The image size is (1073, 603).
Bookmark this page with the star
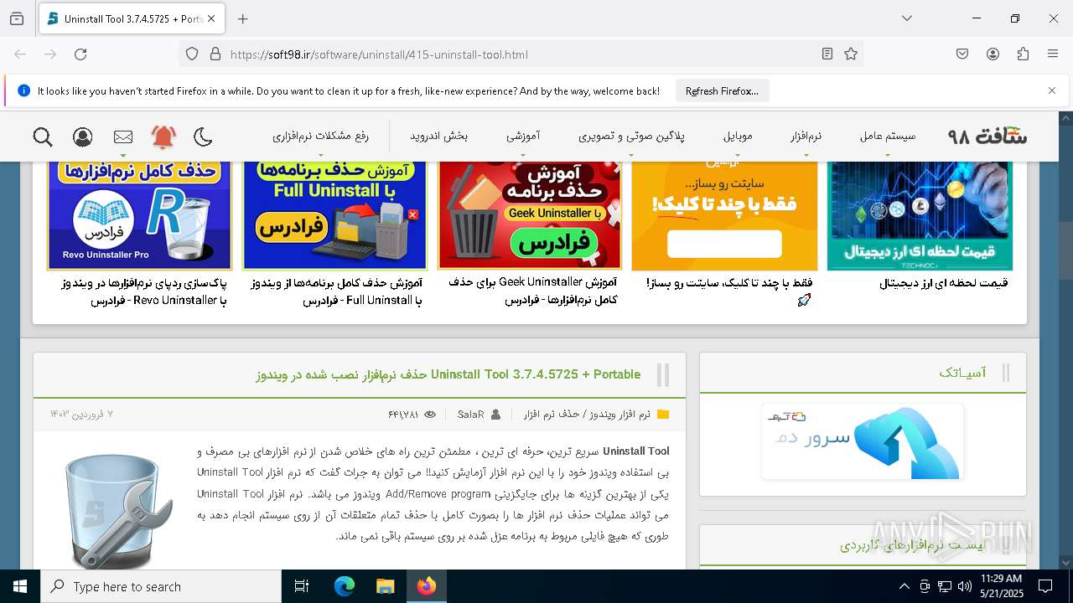851,54
